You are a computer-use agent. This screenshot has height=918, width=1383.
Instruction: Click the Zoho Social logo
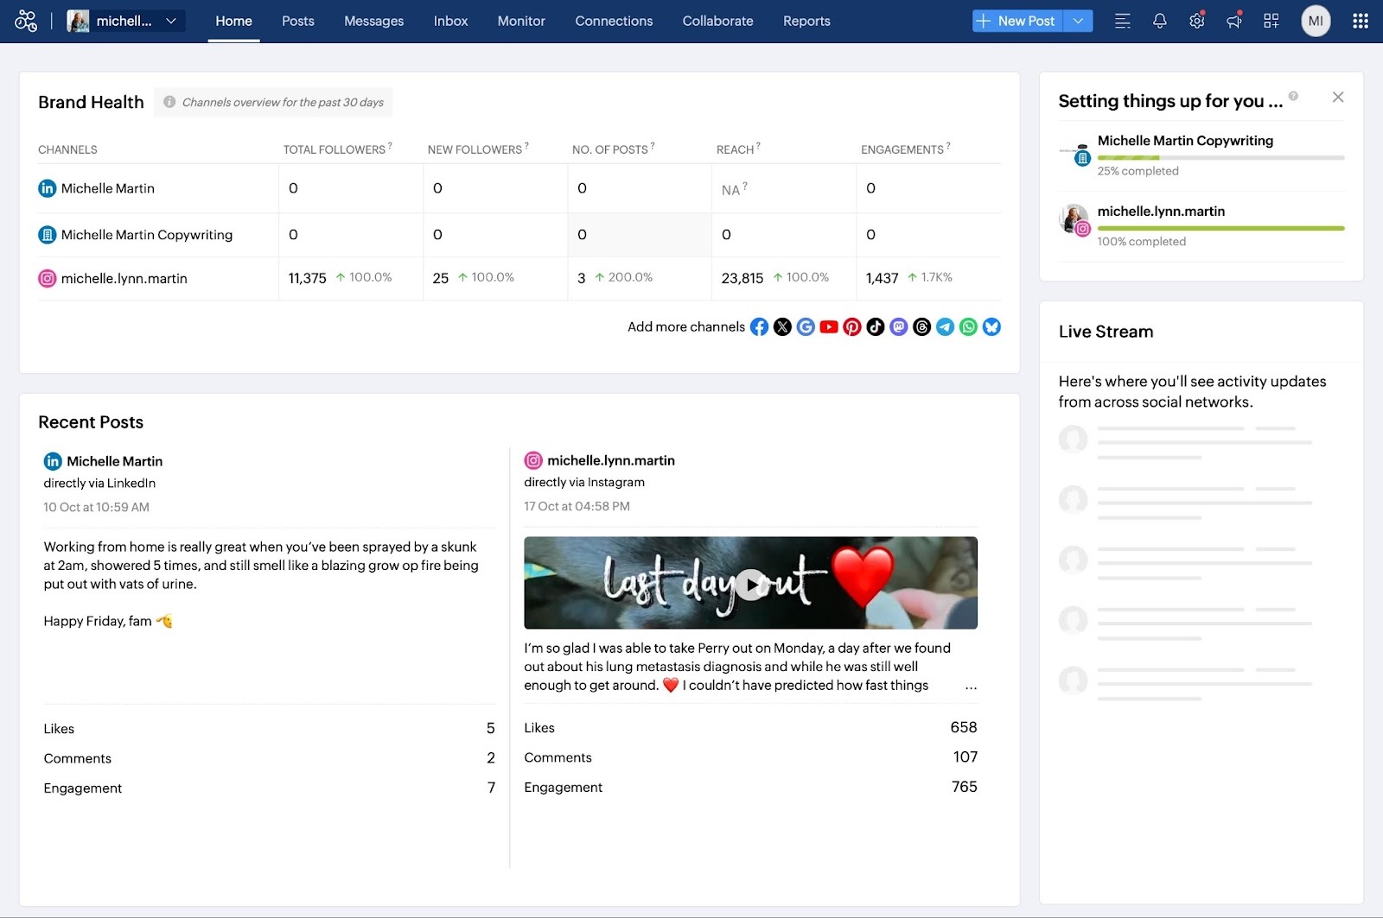(x=27, y=20)
